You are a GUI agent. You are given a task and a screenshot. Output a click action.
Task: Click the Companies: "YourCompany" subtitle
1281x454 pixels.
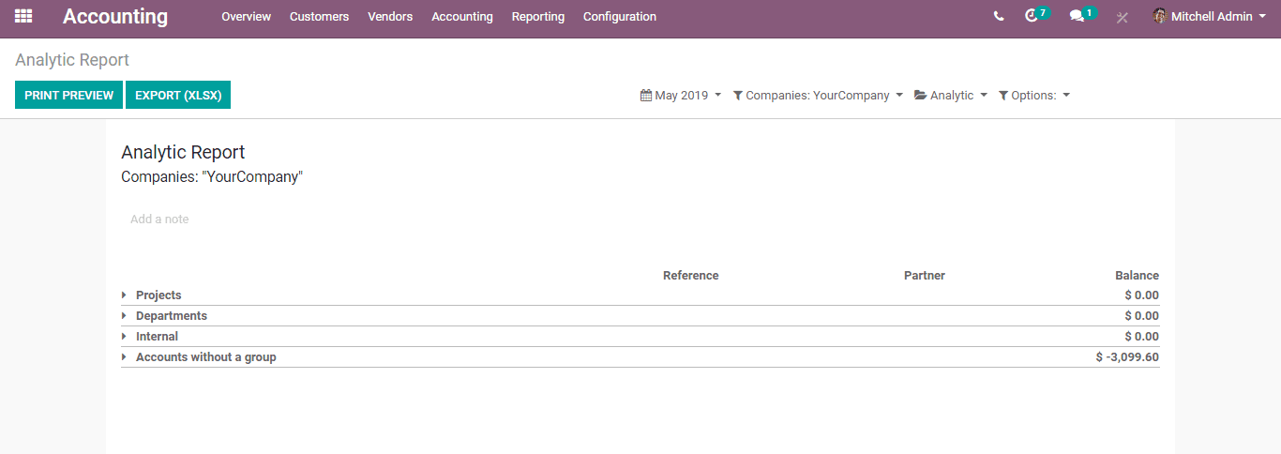(212, 176)
